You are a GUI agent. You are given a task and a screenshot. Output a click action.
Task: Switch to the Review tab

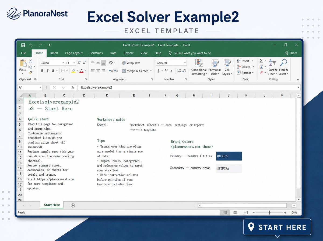tap(128, 53)
